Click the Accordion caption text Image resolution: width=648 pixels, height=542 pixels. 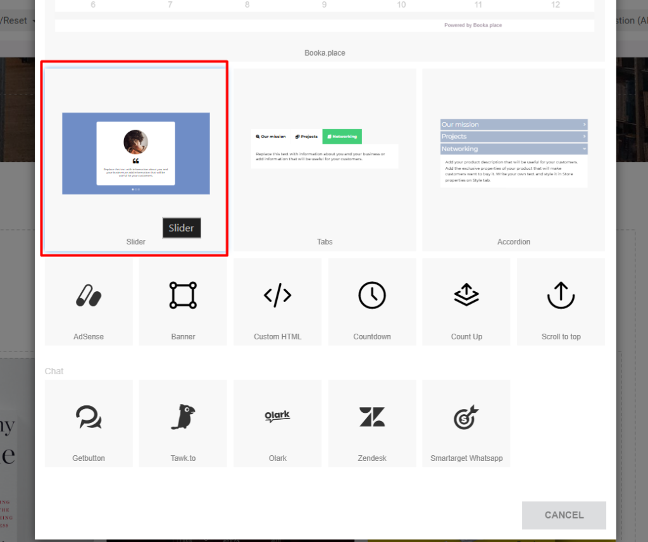514,242
